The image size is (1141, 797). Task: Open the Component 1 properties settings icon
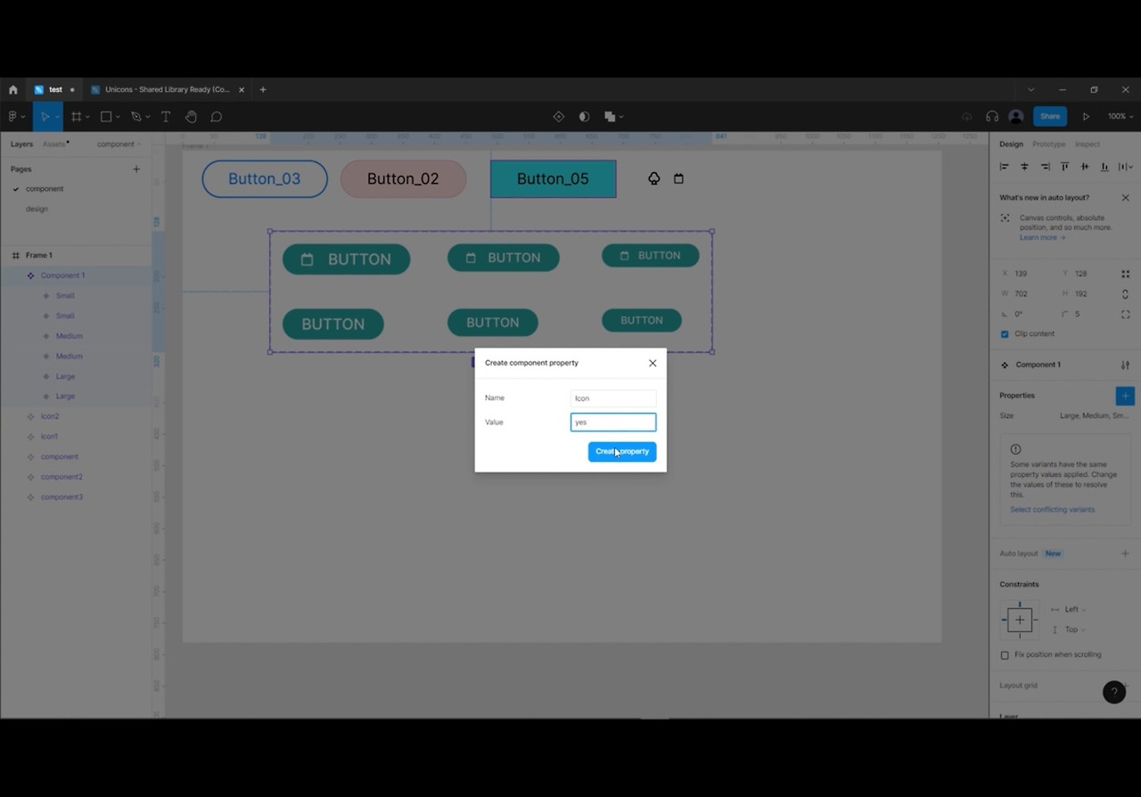click(1125, 365)
